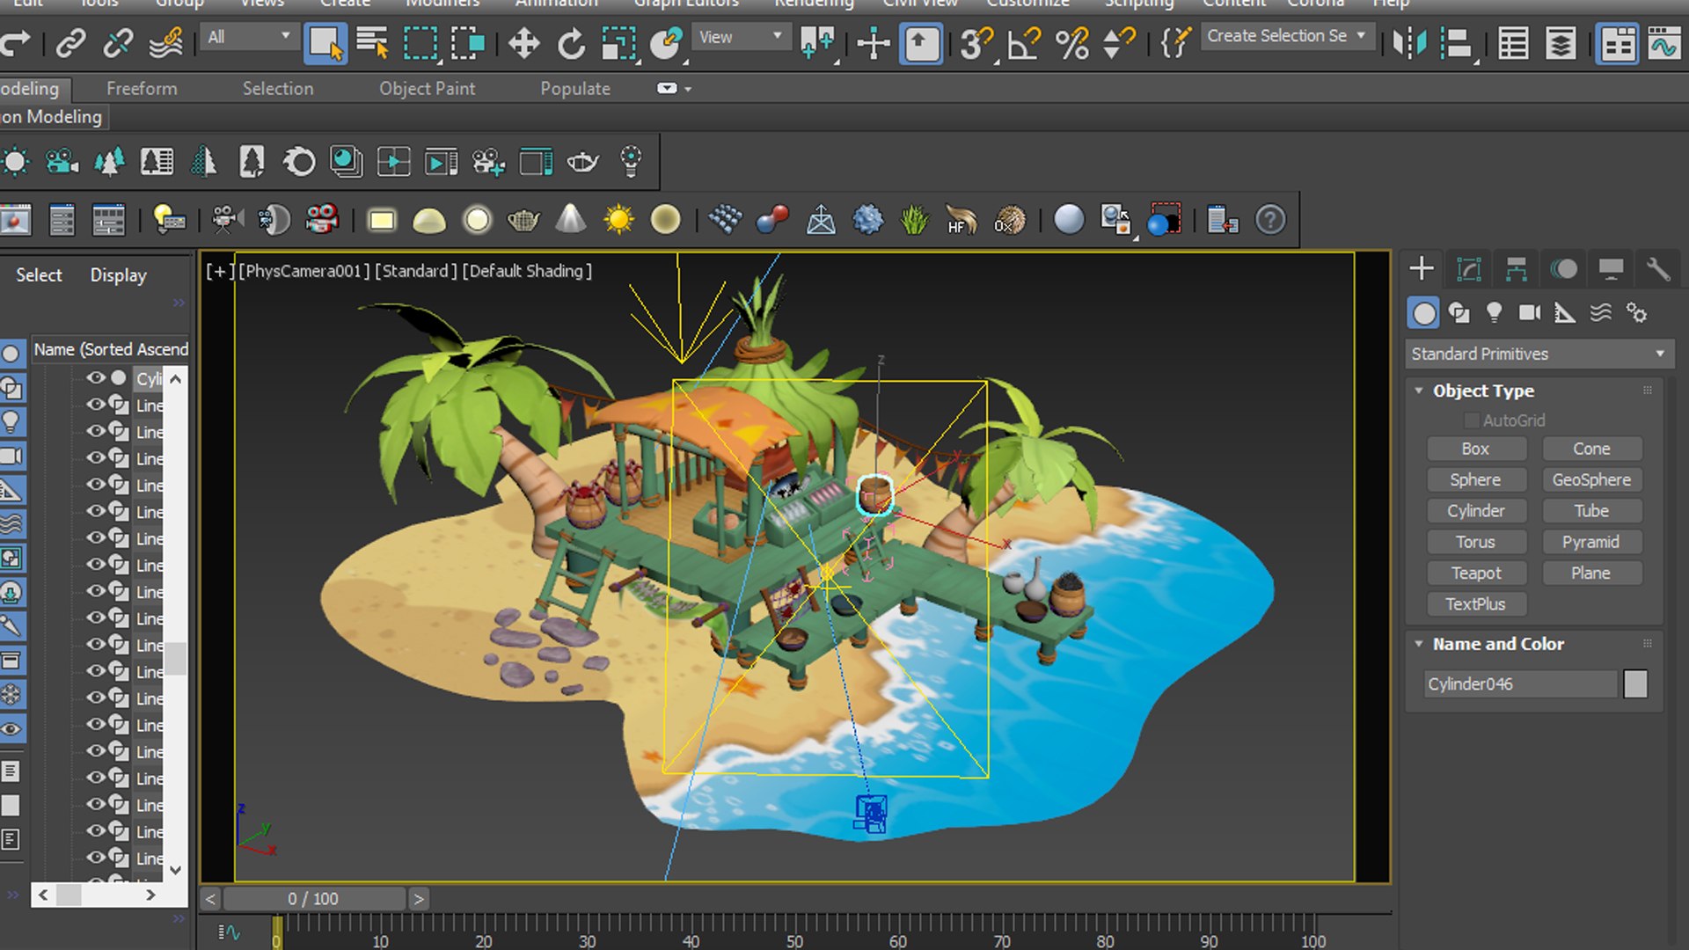
Task: Switch to Cameras category in Create panel
Action: pos(1530,313)
